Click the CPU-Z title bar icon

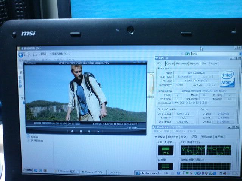157,58
